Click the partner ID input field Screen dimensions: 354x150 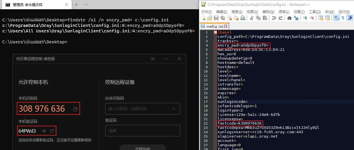[143, 109]
